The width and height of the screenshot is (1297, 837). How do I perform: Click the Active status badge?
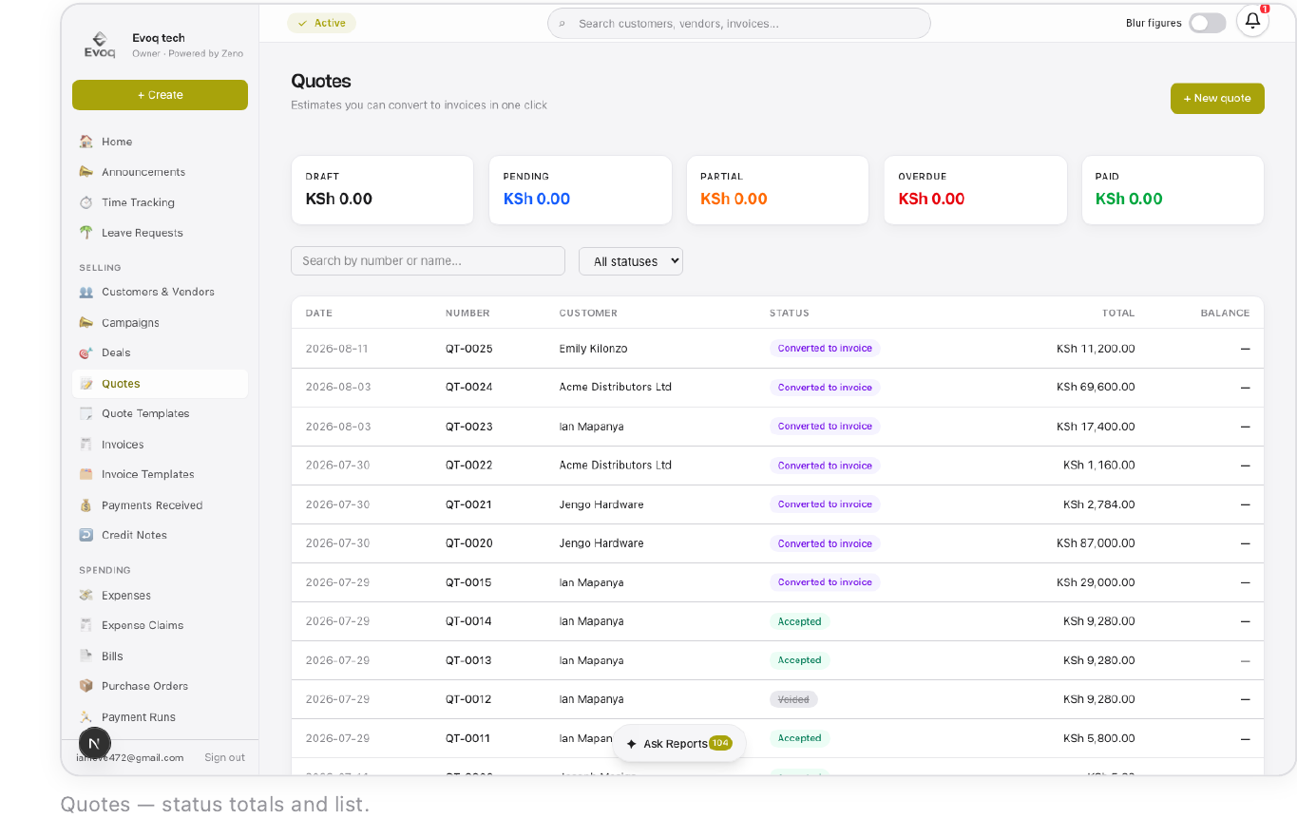click(321, 23)
